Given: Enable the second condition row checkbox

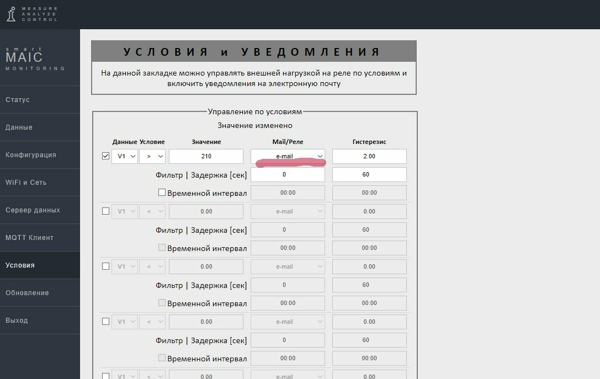Looking at the screenshot, I should 105,211.
